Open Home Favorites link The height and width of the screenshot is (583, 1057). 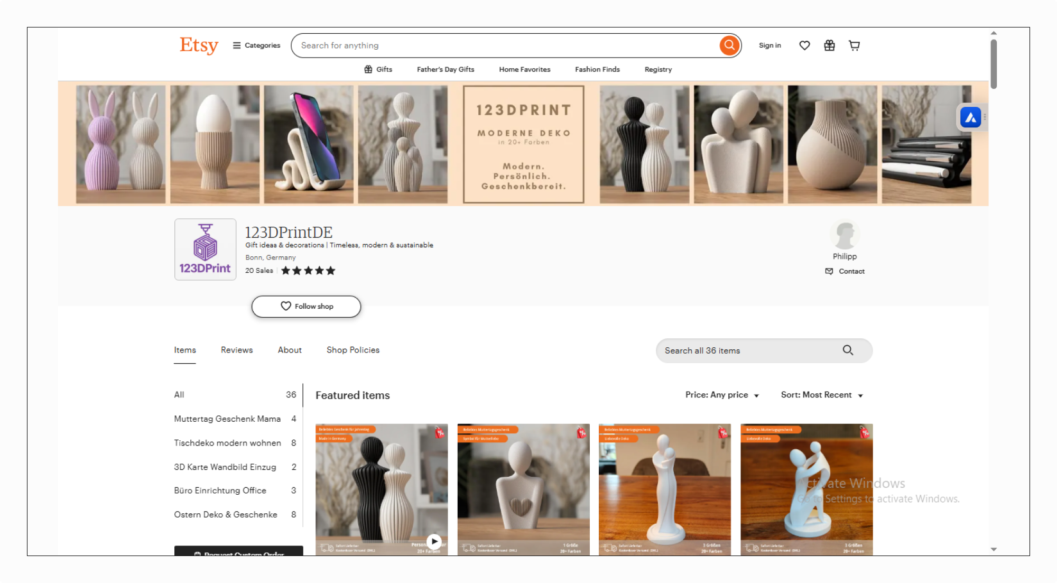pos(524,69)
